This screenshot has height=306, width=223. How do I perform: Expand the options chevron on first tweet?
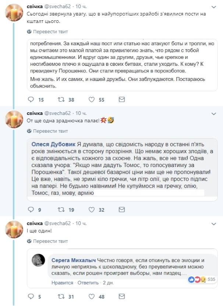pos(214,7)
